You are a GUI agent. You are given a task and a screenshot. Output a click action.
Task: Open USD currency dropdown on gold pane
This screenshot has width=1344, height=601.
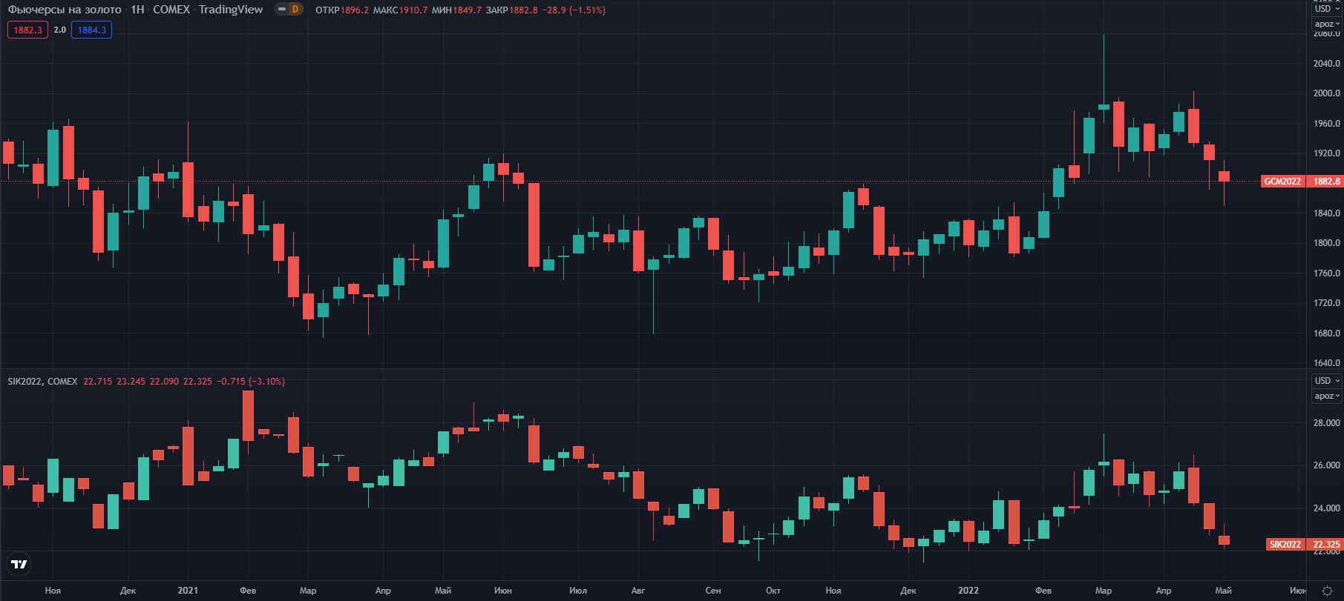(1327, 9)
